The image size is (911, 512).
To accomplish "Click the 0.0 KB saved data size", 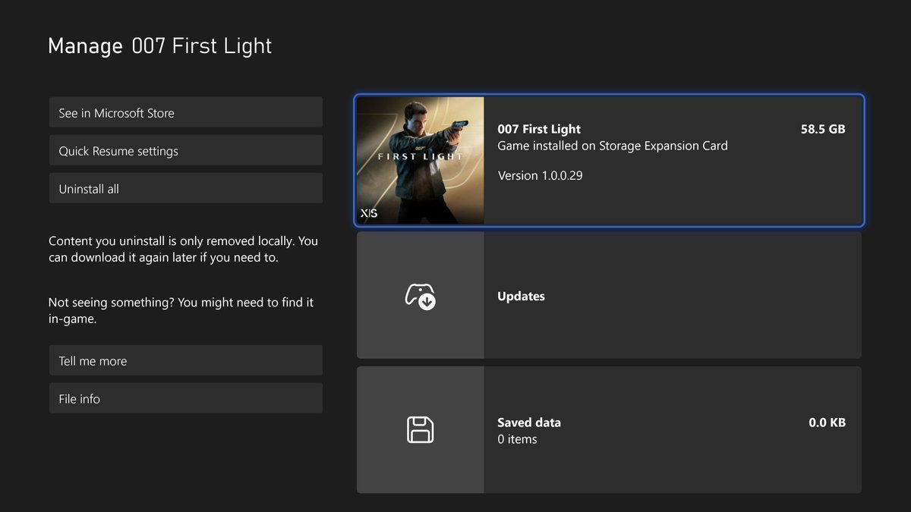I will point(827,422).
